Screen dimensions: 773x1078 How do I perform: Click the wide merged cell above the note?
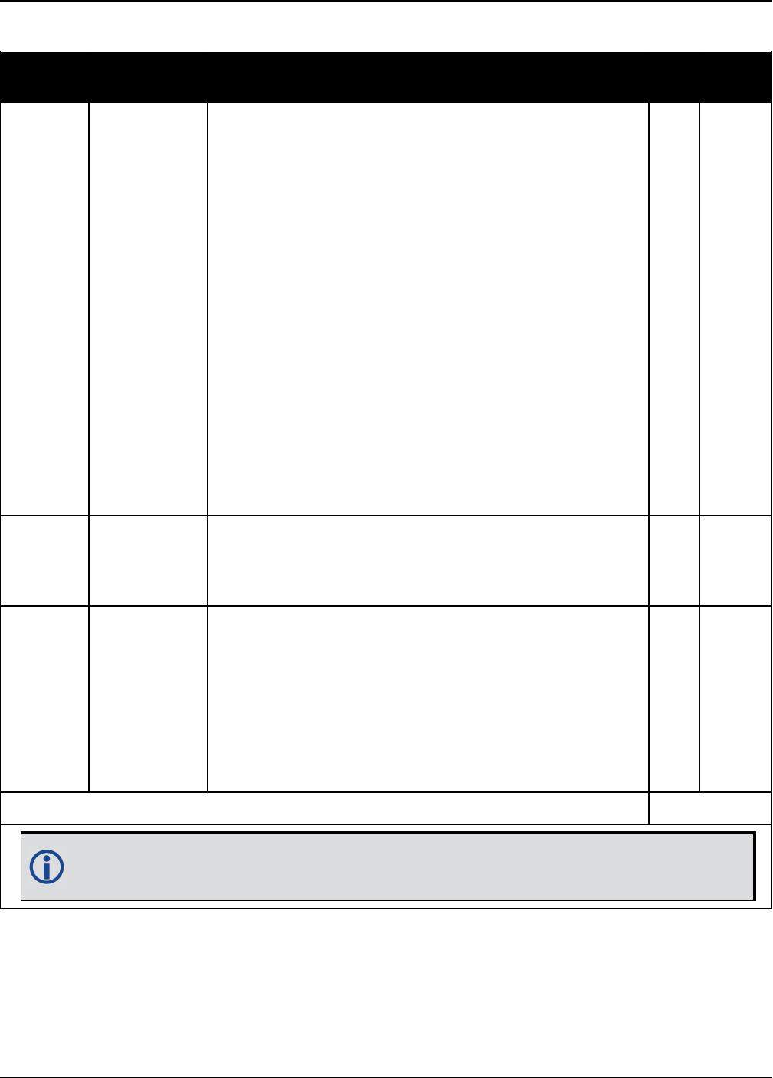[x=324, y=808]
